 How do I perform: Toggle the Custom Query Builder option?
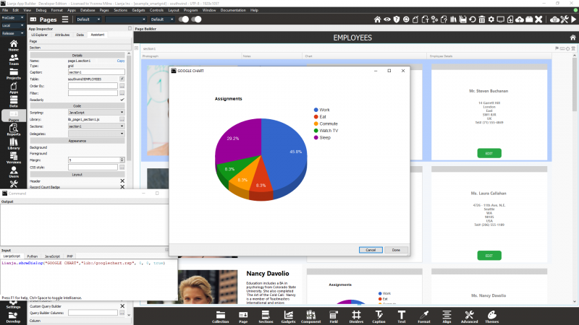tap(122, 305)
